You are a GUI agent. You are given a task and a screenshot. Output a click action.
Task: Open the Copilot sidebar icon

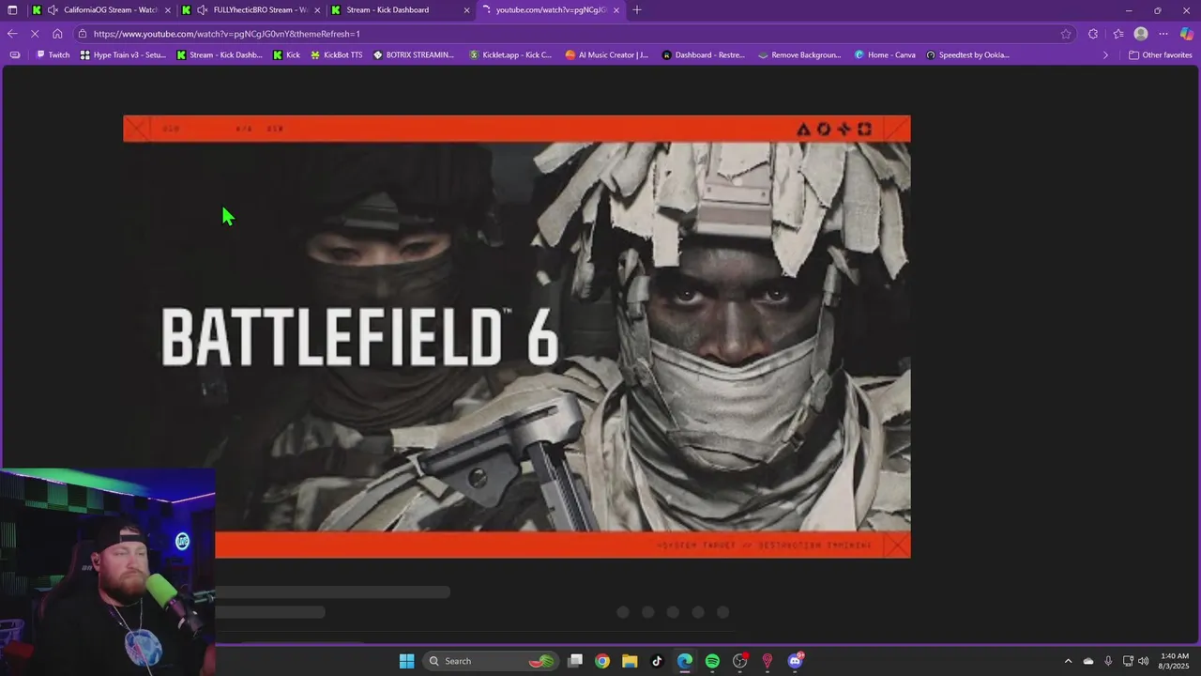point(1187,34)
